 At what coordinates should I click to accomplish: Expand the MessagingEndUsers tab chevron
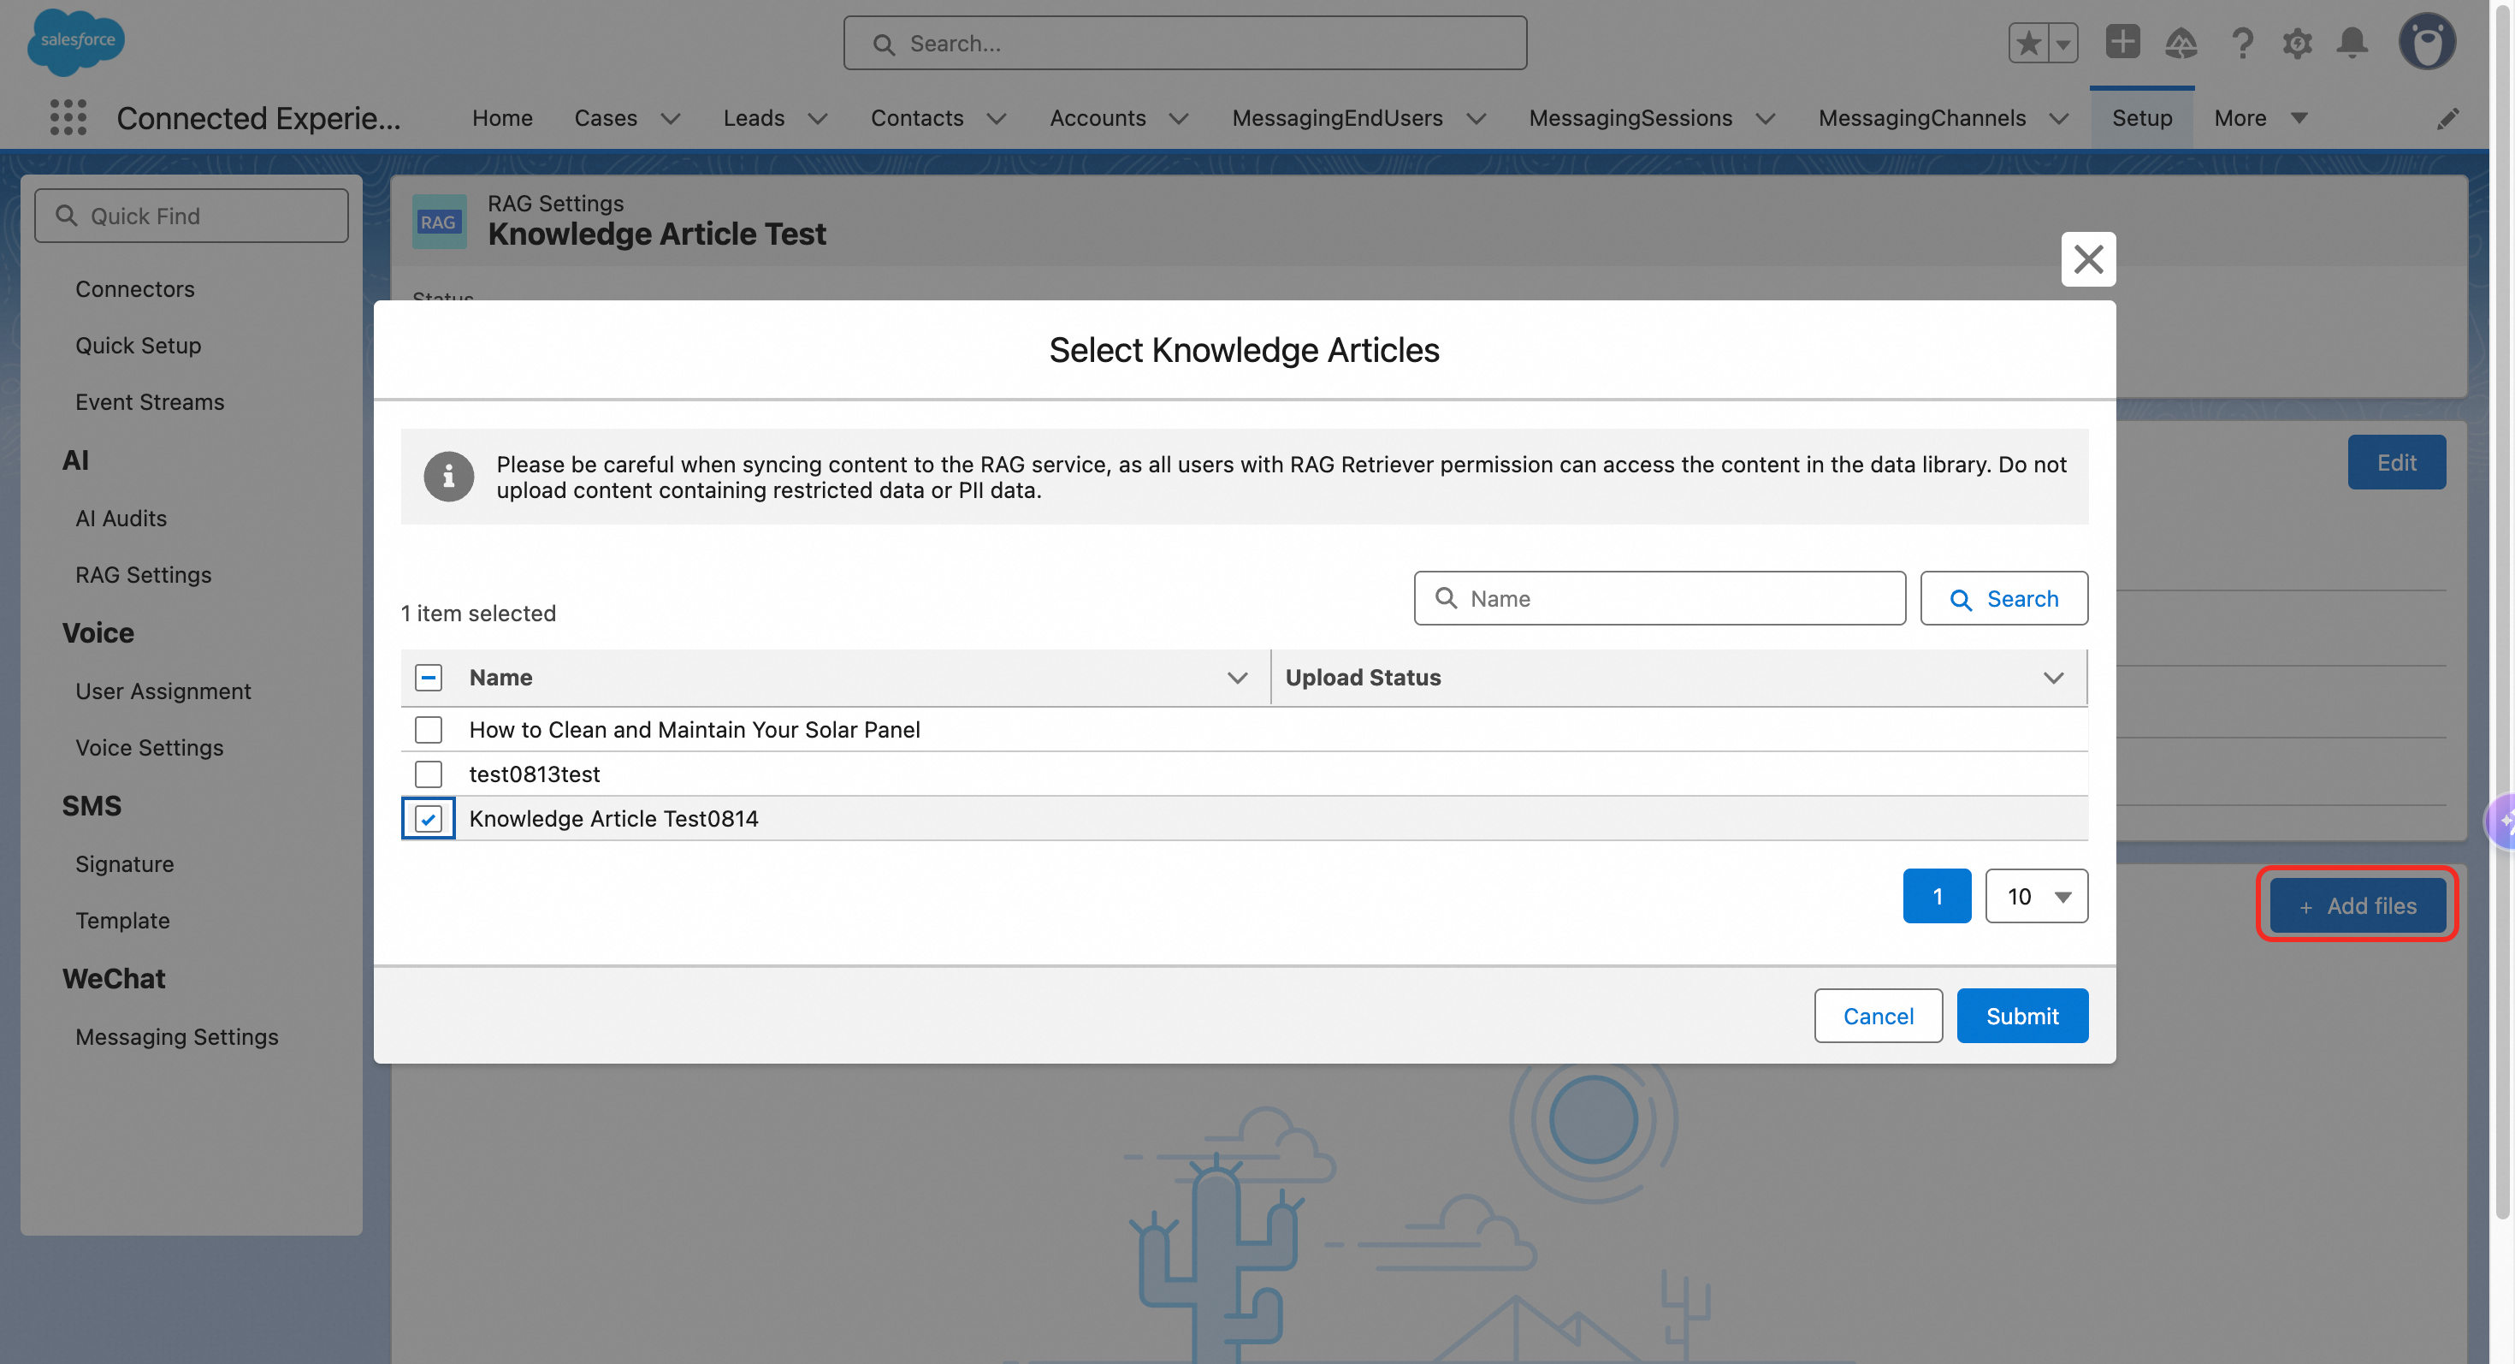(x=1476, y=118)
